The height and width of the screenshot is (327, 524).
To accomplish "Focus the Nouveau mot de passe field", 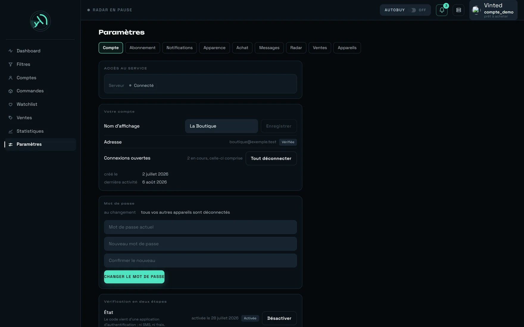I will pyautogui.click(x=200, y=244).
